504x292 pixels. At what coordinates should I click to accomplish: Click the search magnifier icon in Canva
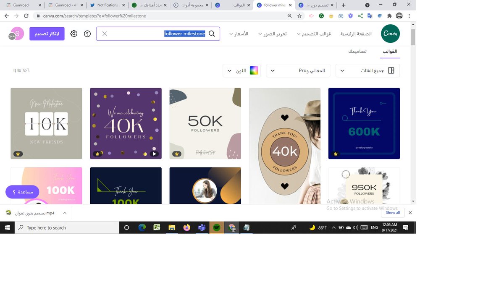(x=212, y=34)
